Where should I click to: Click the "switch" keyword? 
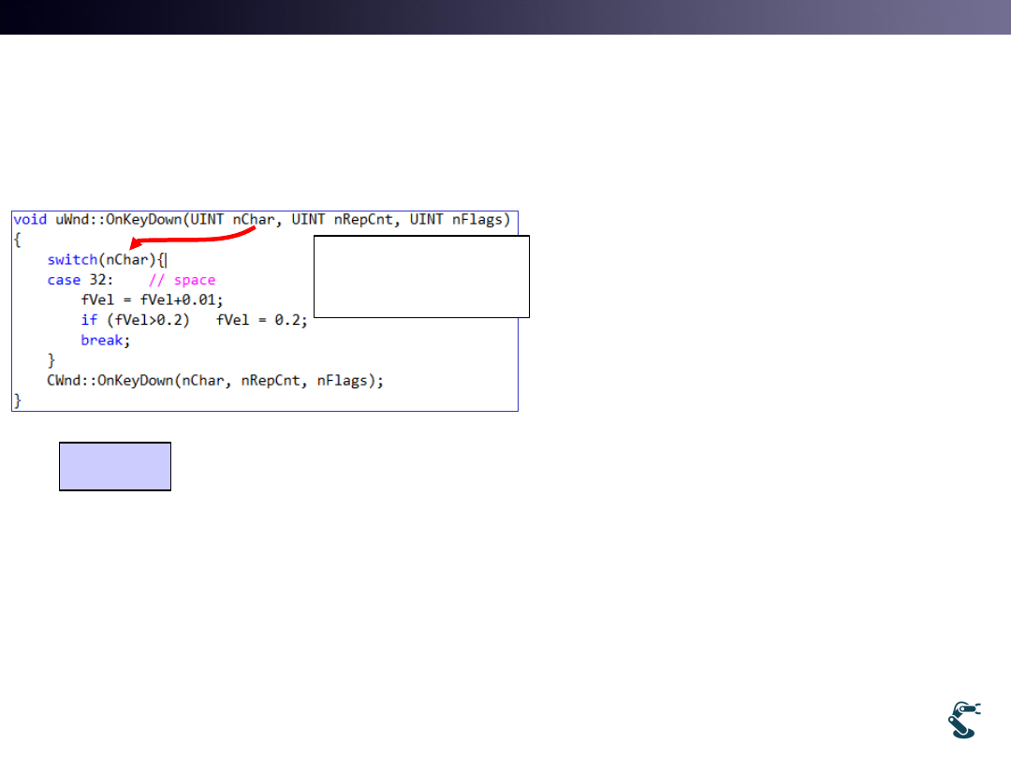point(72,260)
